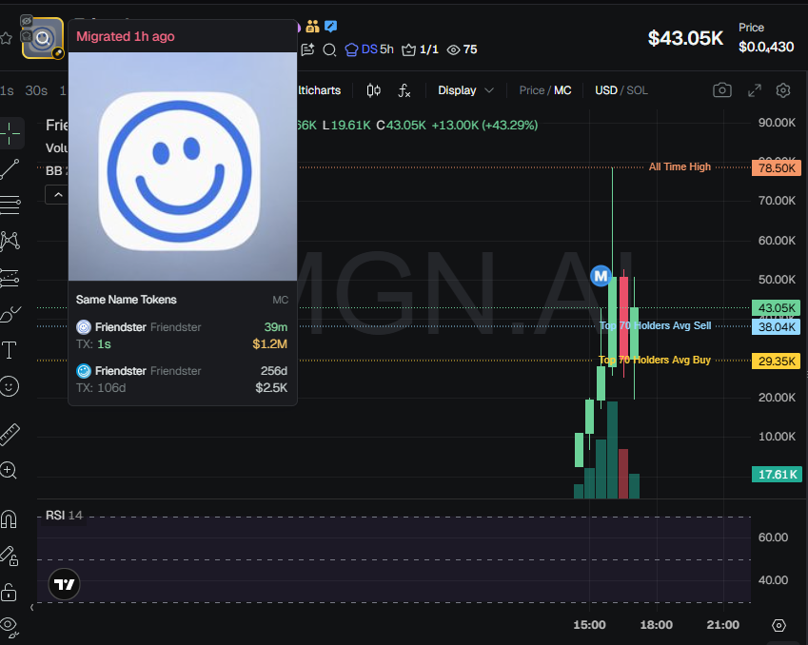Open Multicharts view
This screenshot has width=808, height=645.
[x=319, y=90]
